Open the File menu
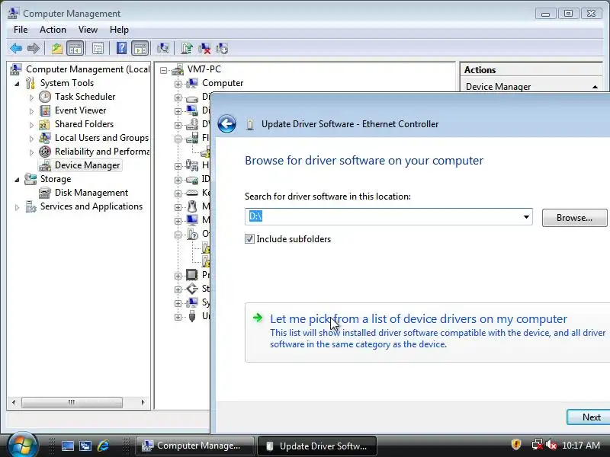This screenshot has width=610, height=457. tap(21, 30)
